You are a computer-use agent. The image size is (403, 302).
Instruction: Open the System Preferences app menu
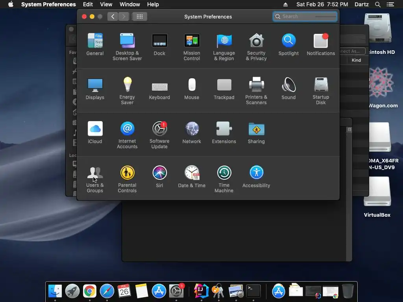click(48, 4)
